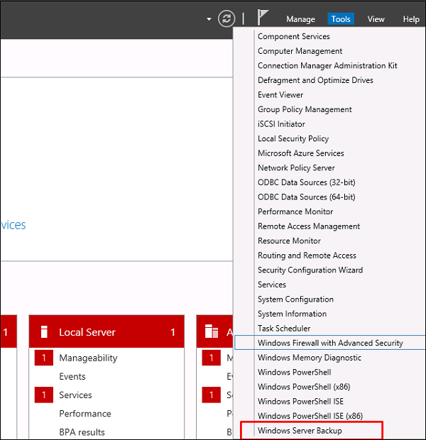426x440 pixels.
Task: Open Local Security Policy
Action: (293, 138)
